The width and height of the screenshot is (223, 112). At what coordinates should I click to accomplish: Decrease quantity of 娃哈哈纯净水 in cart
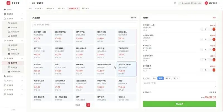pos(201,60)
